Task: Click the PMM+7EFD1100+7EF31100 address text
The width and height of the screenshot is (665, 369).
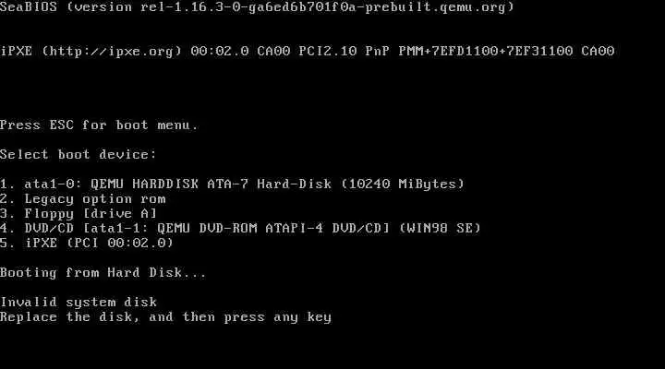Action: click(x=486, y=52)
